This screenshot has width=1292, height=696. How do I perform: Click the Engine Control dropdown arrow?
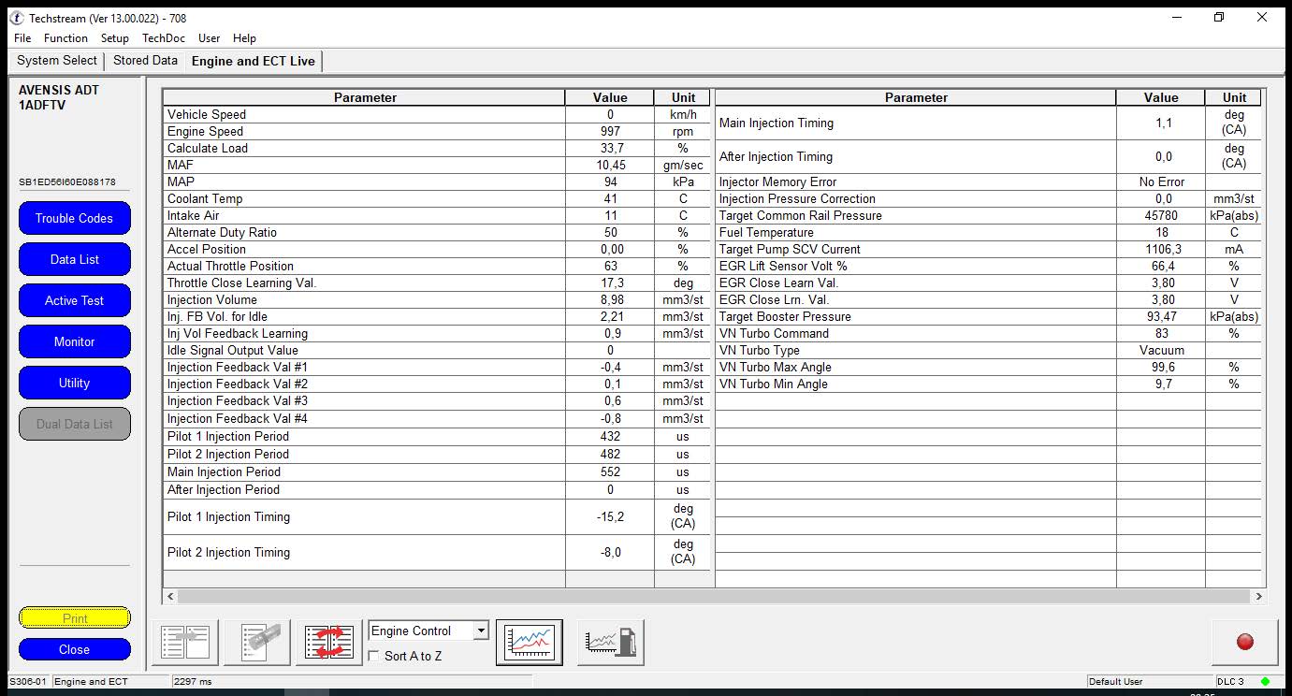[x=481, y=631]
